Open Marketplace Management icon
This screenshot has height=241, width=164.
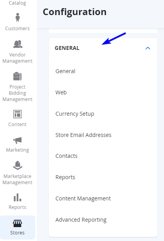coord(17,166)
